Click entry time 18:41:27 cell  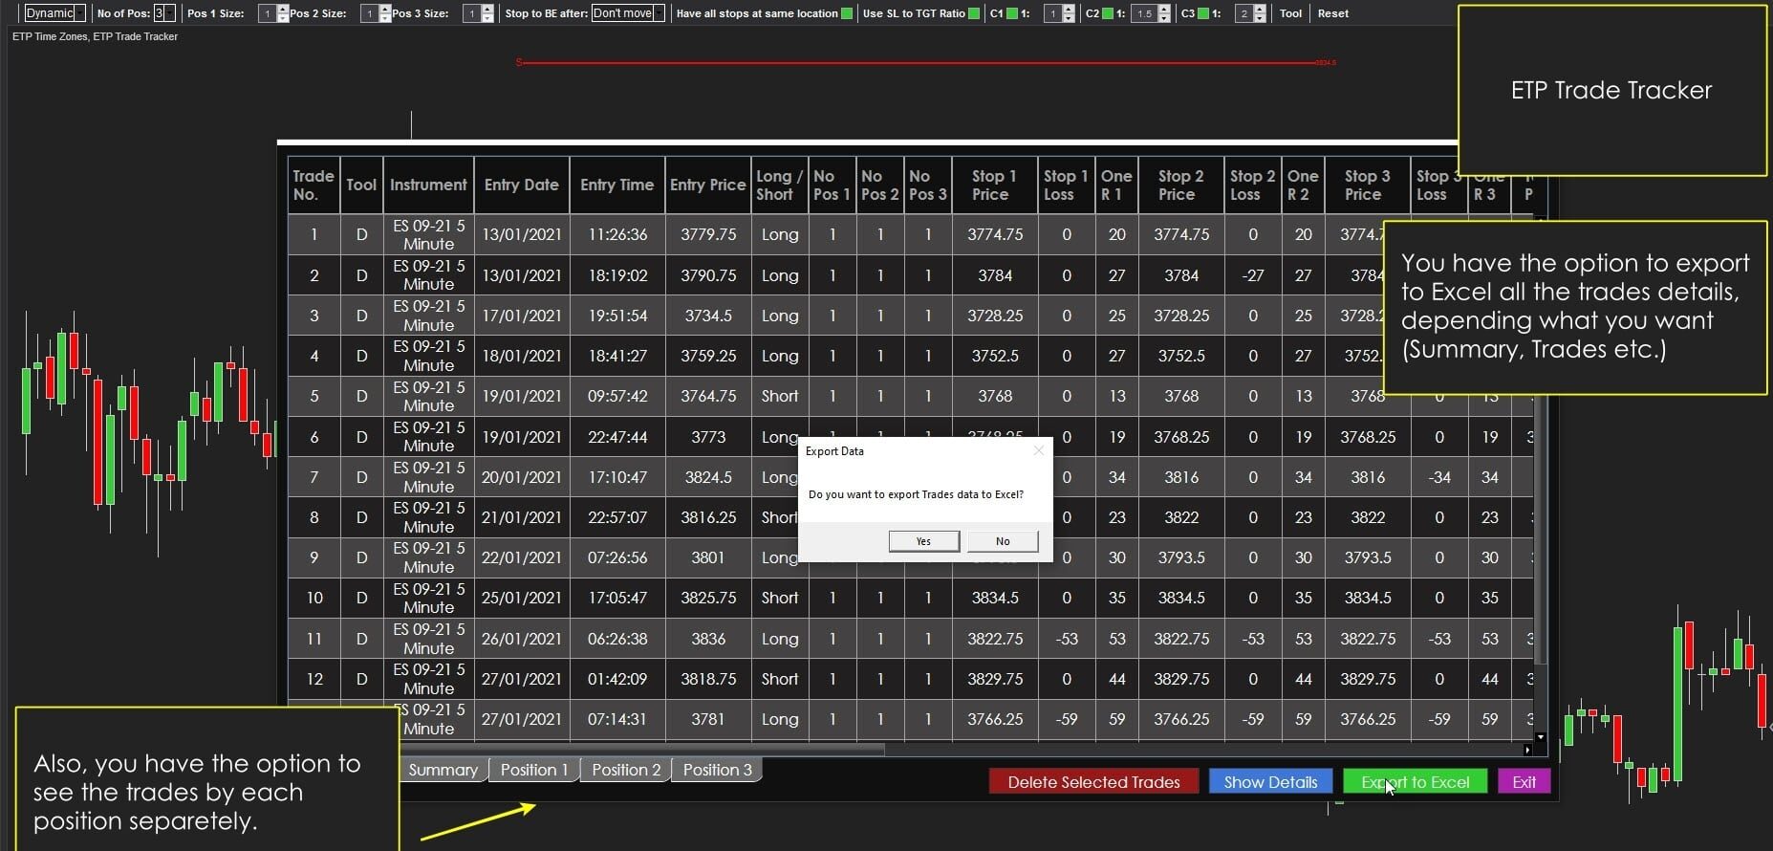tap(617, 356)
